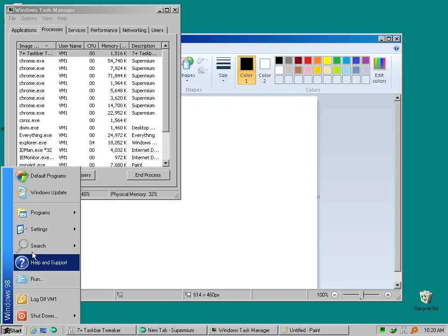The height and width of the screenshot is (336, 448).
Task: Click Paint zoom in plus button
Action: pyautogui.click(x=388, y=295)
